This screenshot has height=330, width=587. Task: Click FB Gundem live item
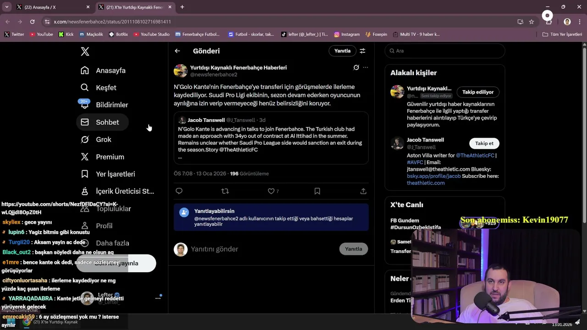point(415,224)
